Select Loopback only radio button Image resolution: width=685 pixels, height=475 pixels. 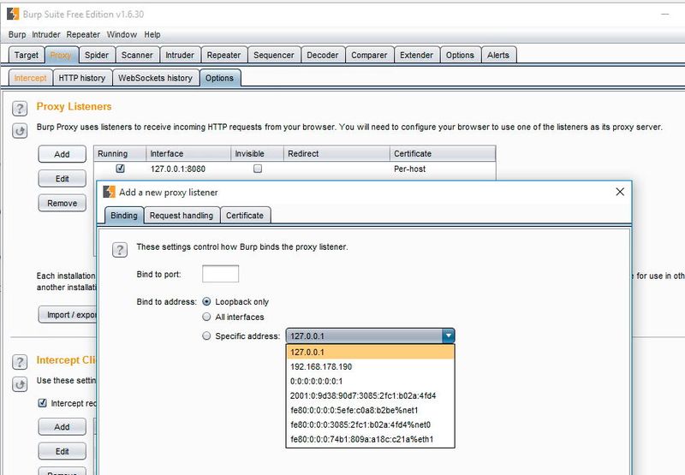(206, 301)
